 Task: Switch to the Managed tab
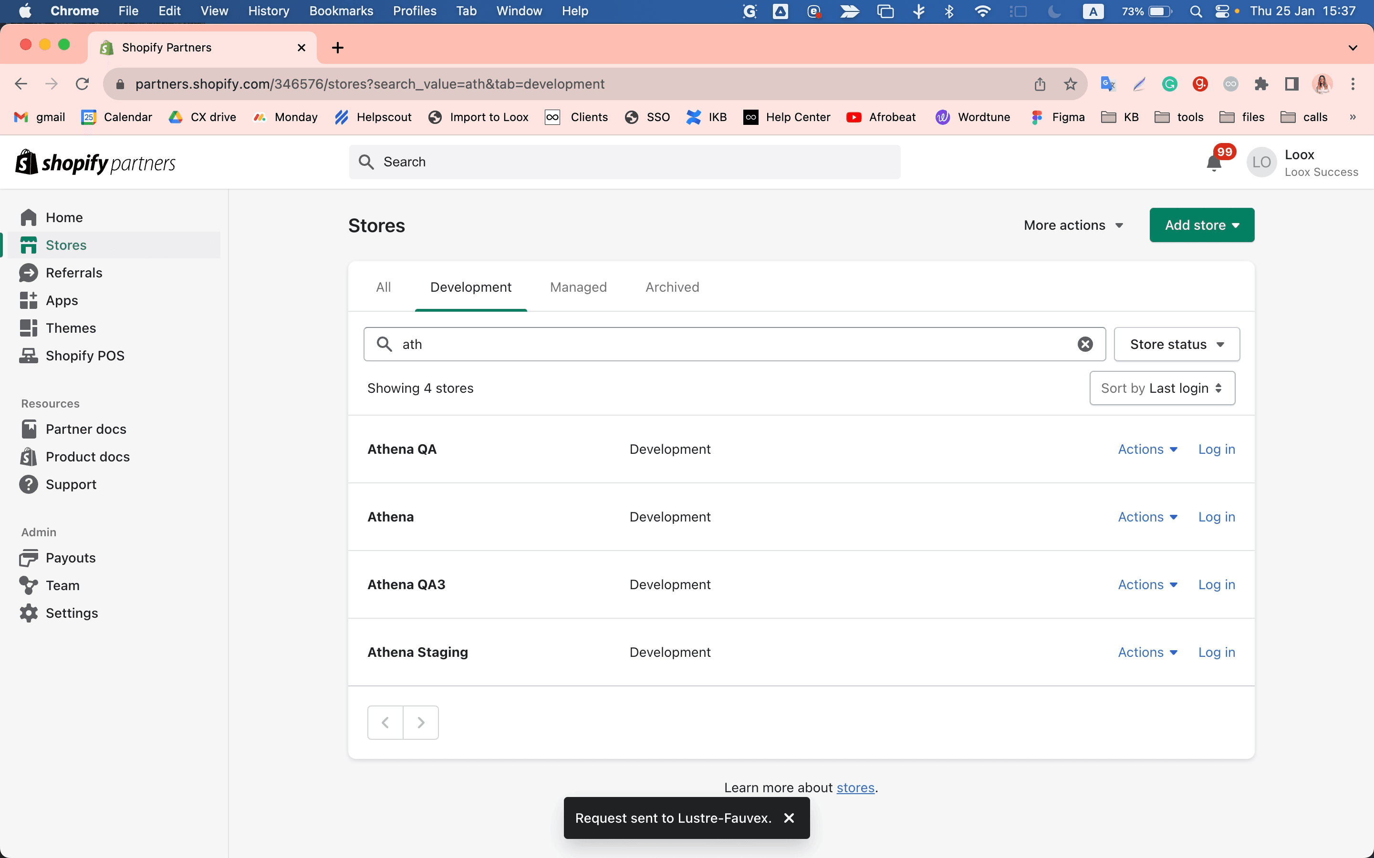[x=579, y=287]
